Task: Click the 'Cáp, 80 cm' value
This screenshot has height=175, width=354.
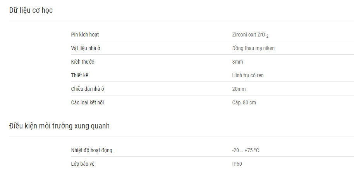Action: 244,102
